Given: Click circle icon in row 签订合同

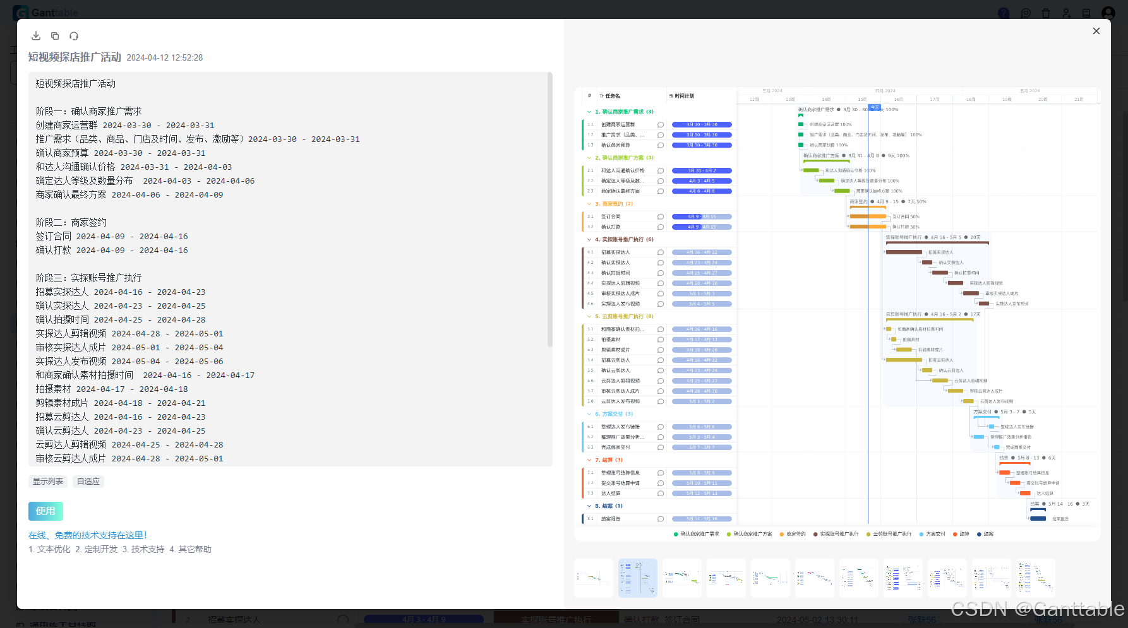Looking at the screenshot, I should click(661, 216).
